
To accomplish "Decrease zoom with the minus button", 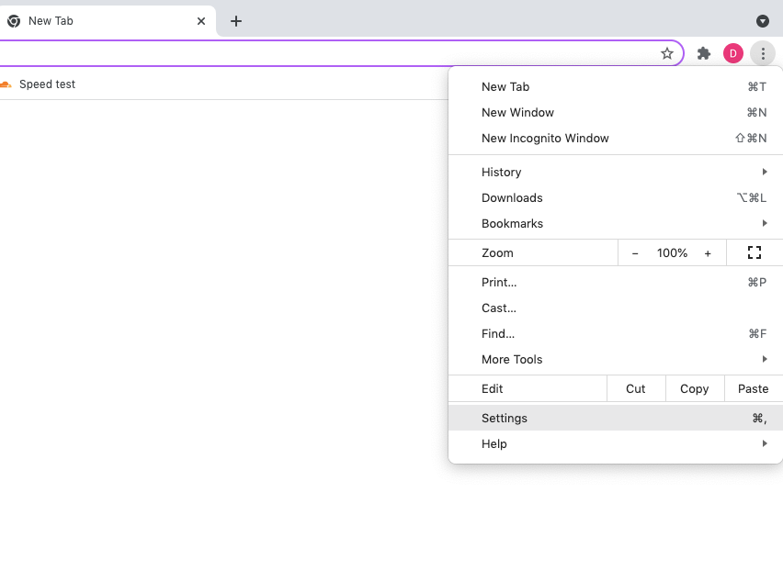I will pyautogui.click(x=635, y=253).
